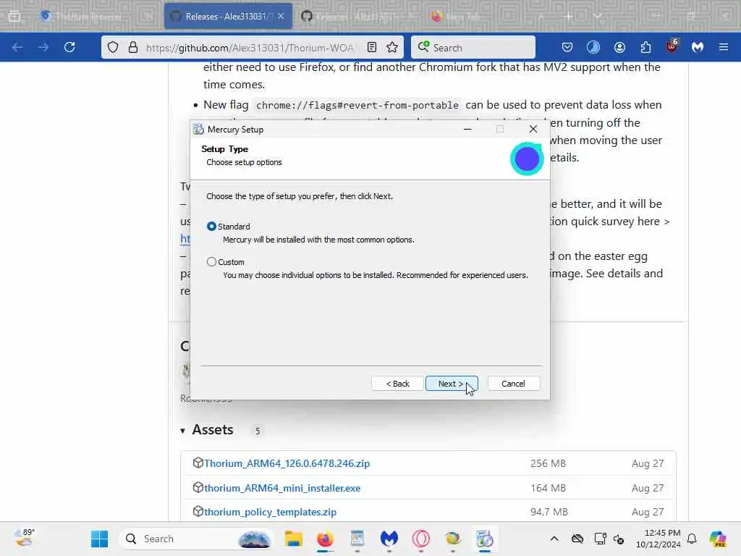
Task: Go back in Firefox history
Action: pyautogui.click(x=17, y=47)
